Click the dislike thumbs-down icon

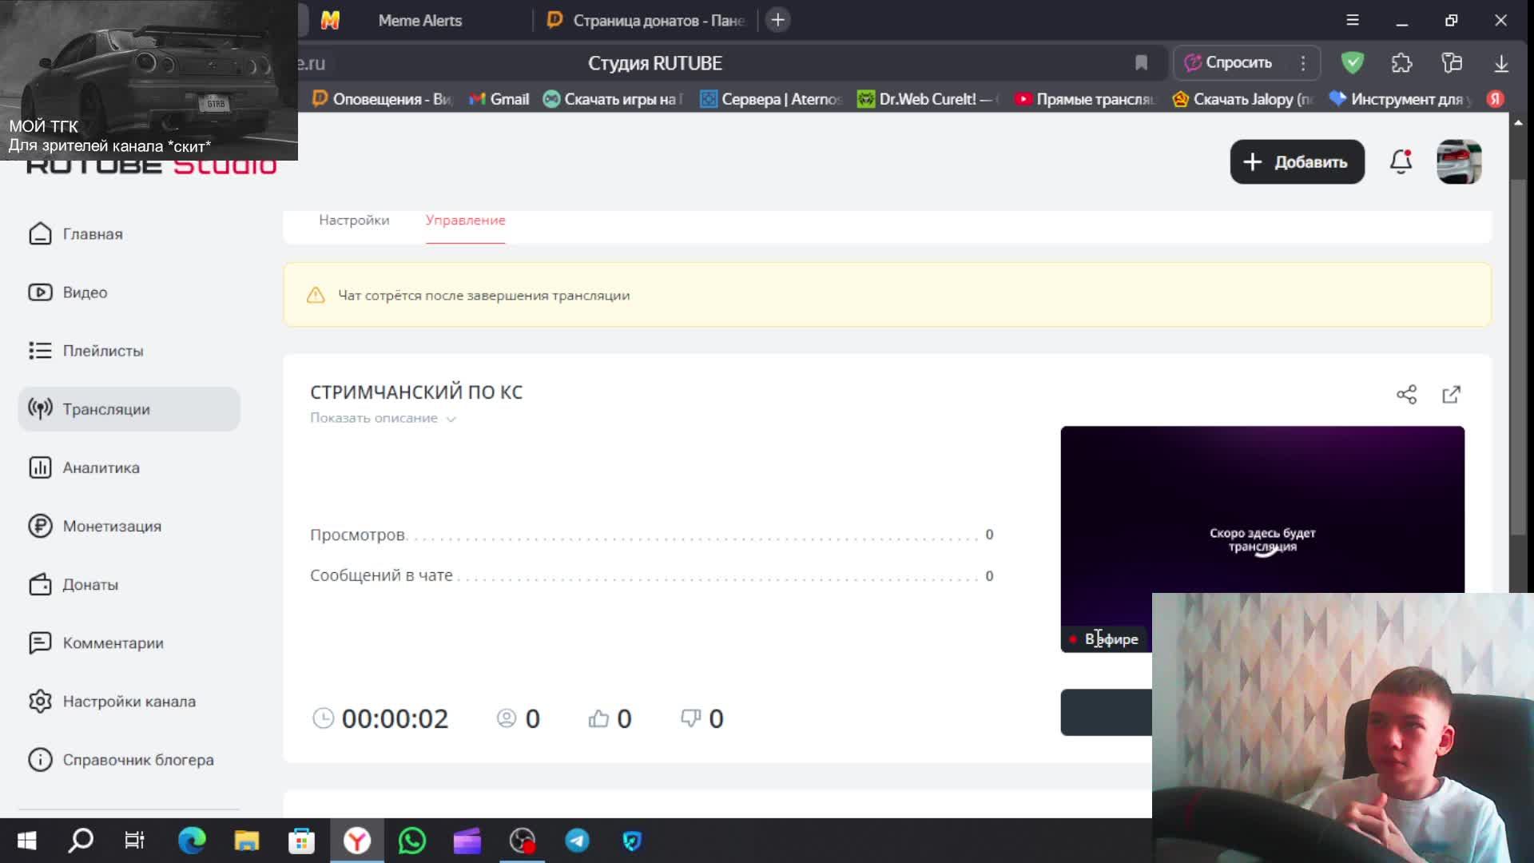click(690, 718)
